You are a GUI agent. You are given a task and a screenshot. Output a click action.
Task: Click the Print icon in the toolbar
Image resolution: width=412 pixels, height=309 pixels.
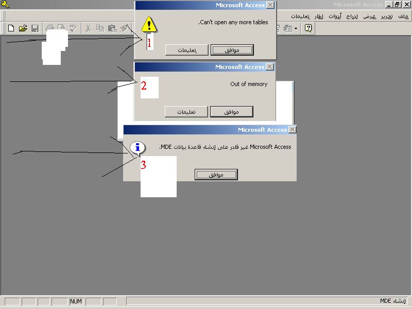pos(49,28)
